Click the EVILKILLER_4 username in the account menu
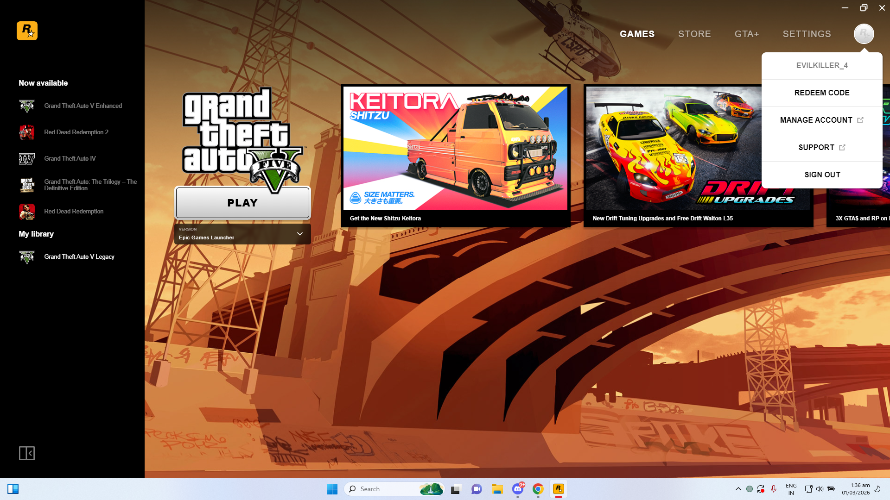Viewport: 890px width, 500px height. tap(822, 66)
